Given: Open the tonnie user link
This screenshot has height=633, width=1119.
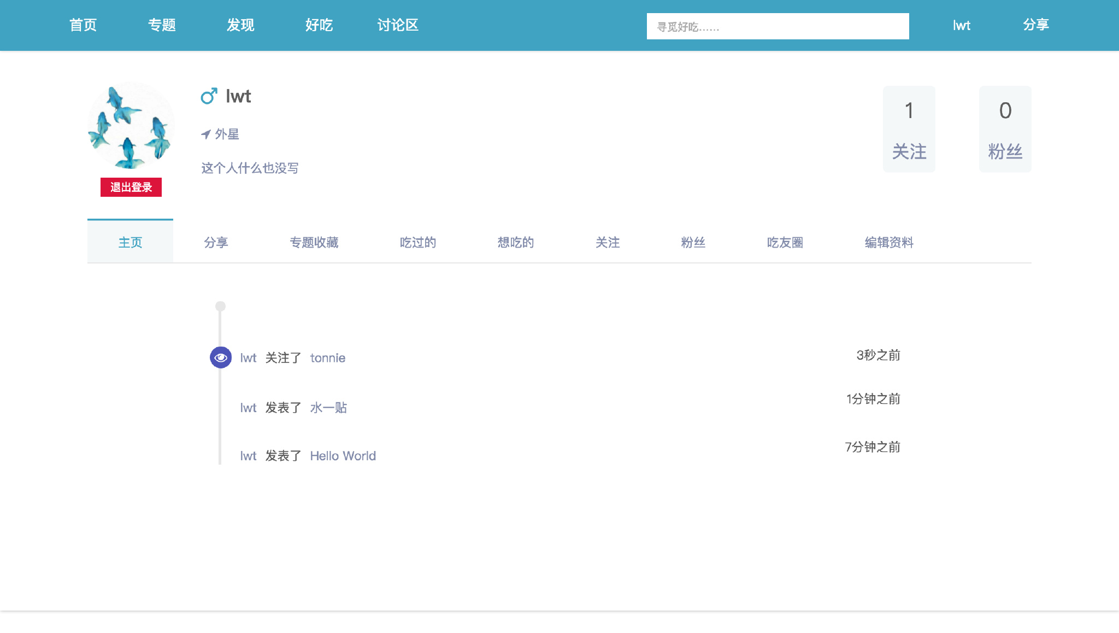Looking at the screenshot, I should tap(327, 358).
